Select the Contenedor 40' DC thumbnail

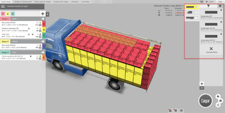pos(211,36)
